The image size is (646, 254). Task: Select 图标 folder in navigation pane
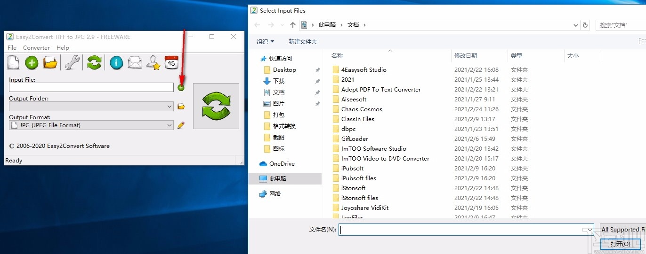(x=279, y=149)
